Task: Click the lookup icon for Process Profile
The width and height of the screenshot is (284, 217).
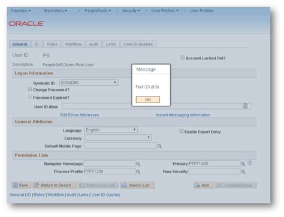Action: pyautogui.click(x=138, y=172)
